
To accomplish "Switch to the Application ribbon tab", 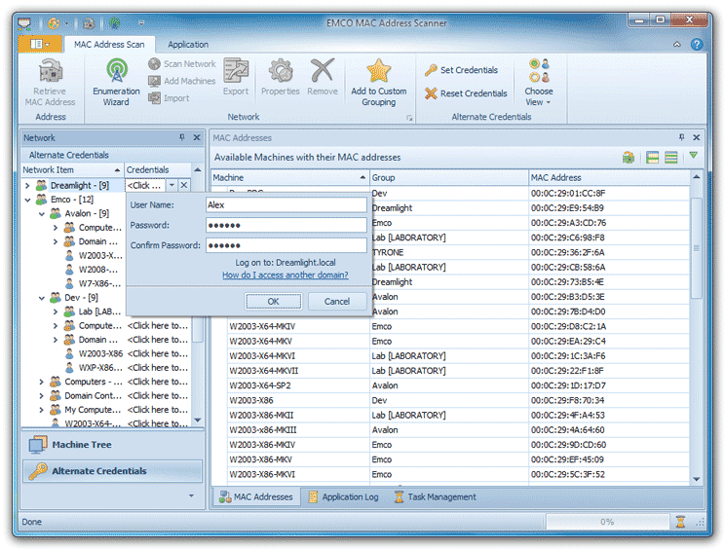I will click(x=188, y=45).
